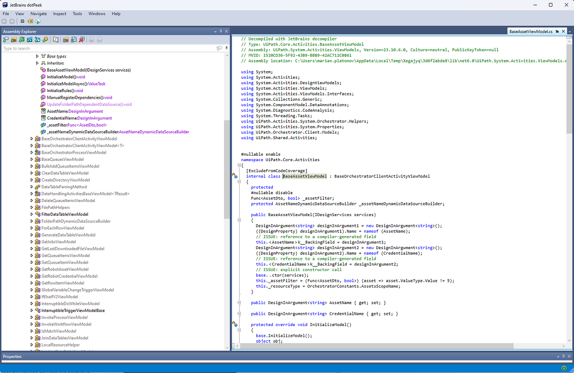Click BaseOrchestratorClientActivityViewModel base class reference
This screenshot has width=574, height=373.
click(382, 176)
